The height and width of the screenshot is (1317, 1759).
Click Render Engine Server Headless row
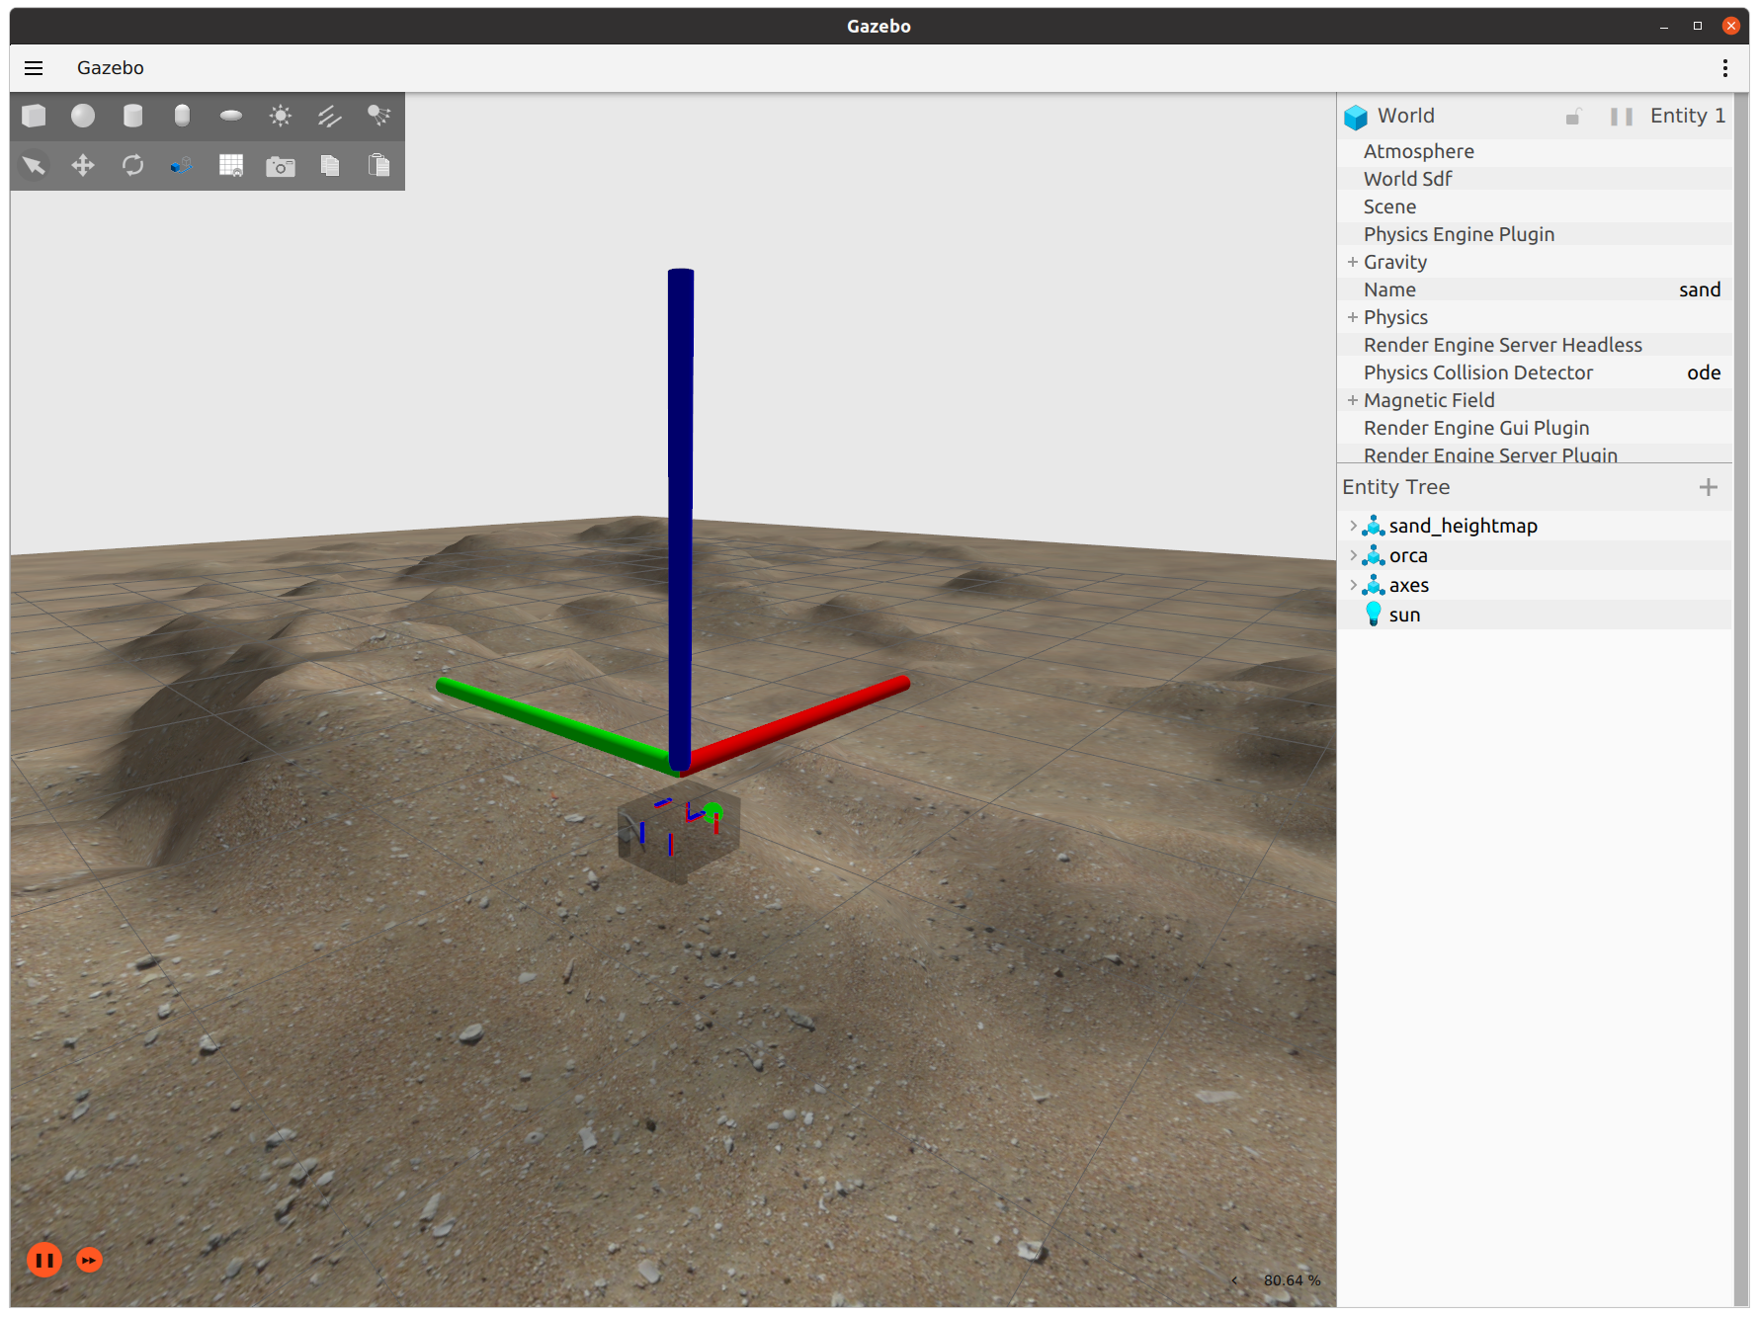[x=1535, y=345]
